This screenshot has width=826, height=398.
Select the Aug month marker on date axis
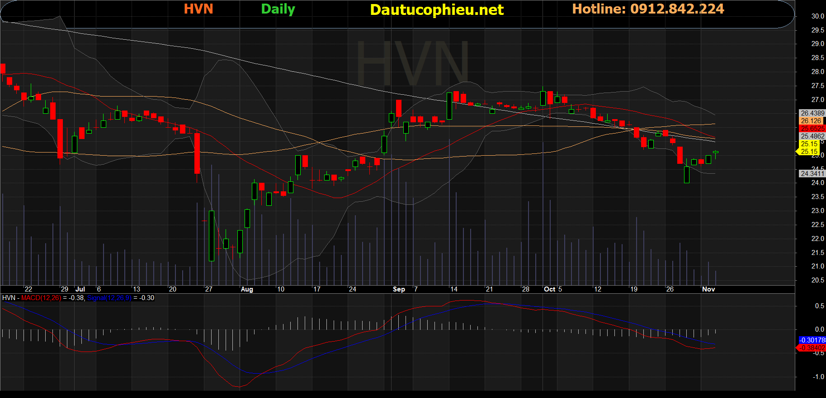pyautogui.click(x=247, y=289)
